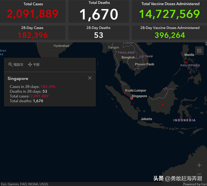Image resolution: width=207 pixels, height=186 pixels.
Task: Open the map legend list icon
Action: click(199, 51)
